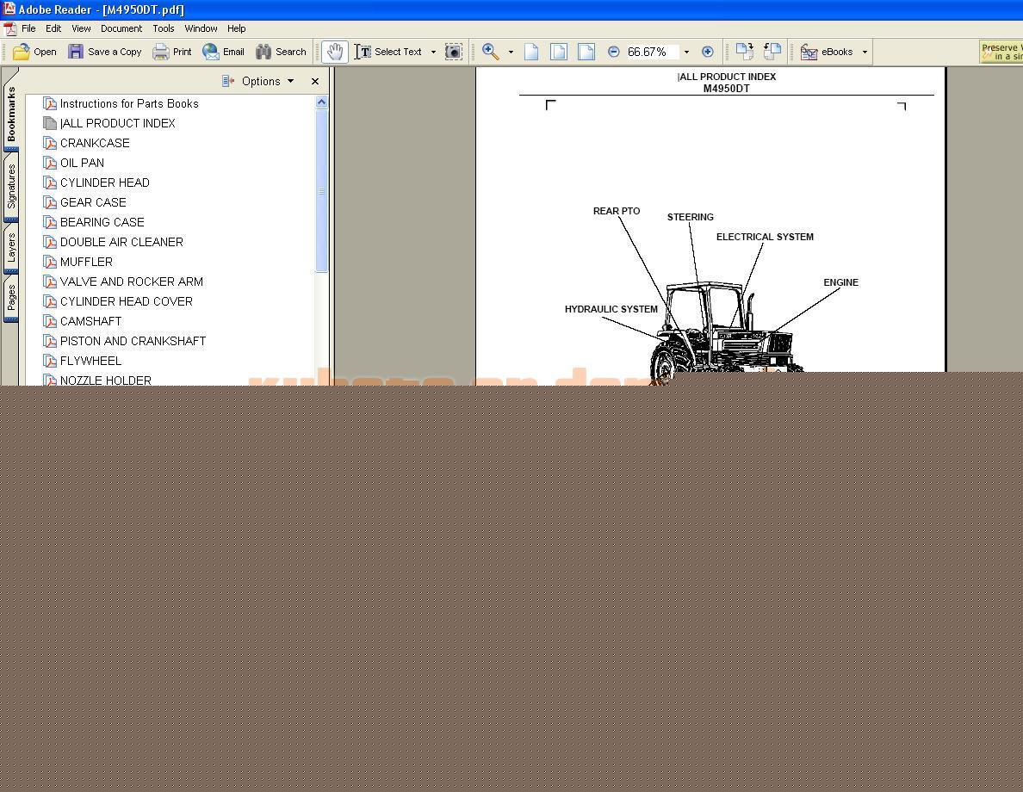Rotate the page clockwise
The width and height of the screenshot is (1023, 792).
[x=744, y=52]
